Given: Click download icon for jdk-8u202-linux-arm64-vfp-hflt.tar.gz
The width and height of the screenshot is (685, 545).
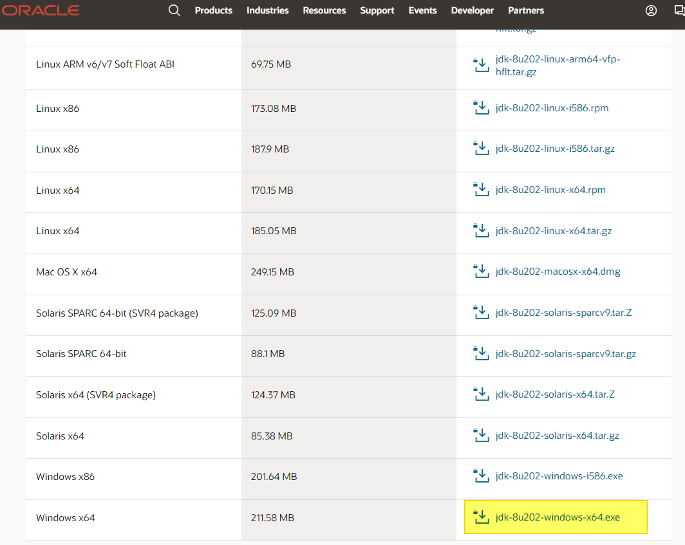Looking at the screenshot, I should pyautogui.click(x=481, y=65).
